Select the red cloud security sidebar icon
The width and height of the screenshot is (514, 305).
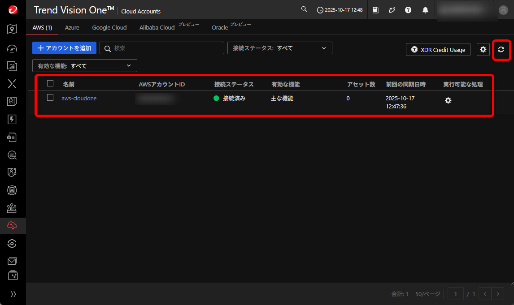click(x=12, y=225)
